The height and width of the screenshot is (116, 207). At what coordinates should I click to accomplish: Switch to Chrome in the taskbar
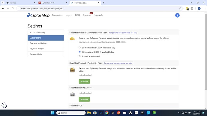coord(107,113)
